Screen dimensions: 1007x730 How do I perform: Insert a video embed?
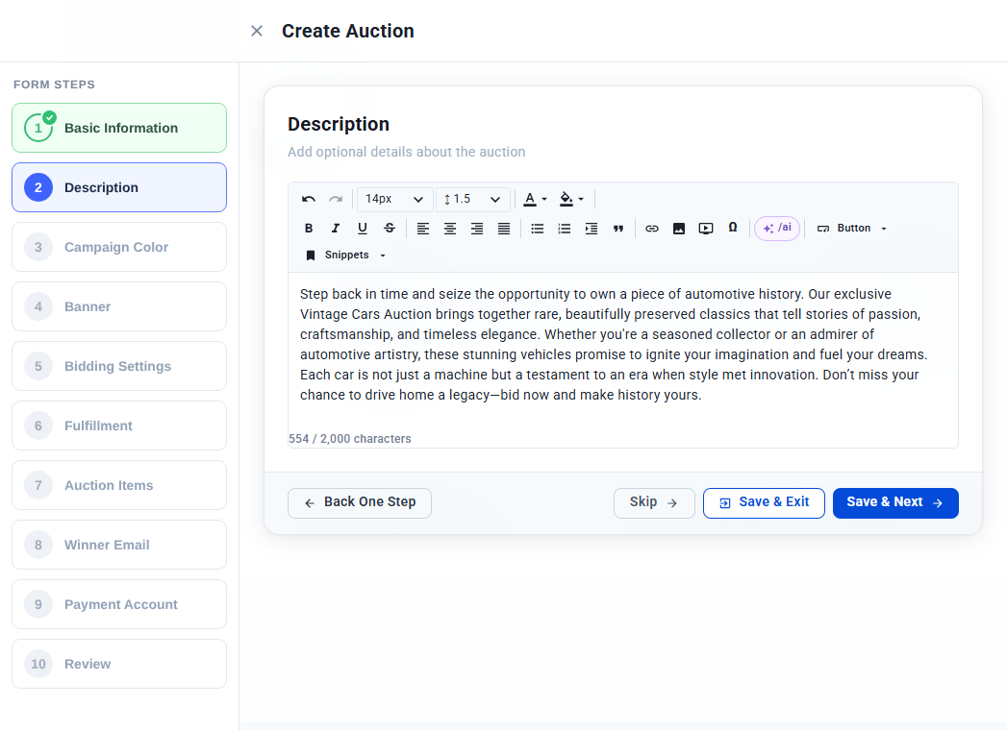[x=705, y=229]
